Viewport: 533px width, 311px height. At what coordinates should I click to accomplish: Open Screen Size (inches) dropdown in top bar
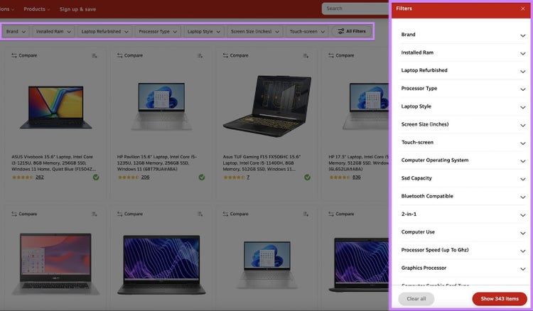pos(255,31)
